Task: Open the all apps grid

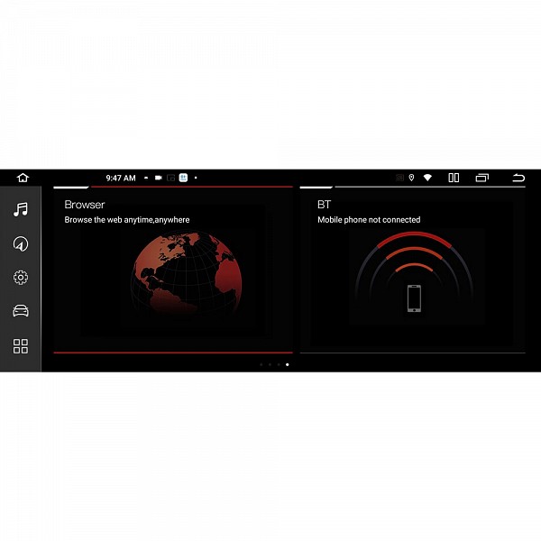Action: [21, 346]
